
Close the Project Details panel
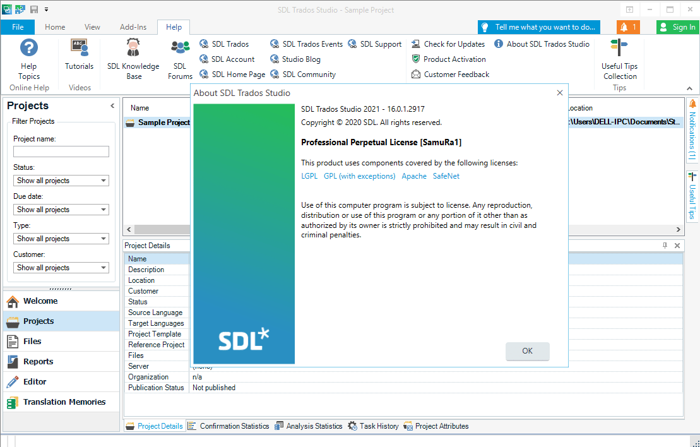(x=677, y=246)
